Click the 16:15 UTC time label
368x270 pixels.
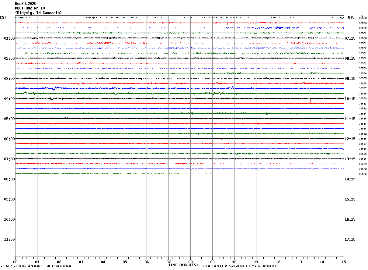(x=350, y=219)
